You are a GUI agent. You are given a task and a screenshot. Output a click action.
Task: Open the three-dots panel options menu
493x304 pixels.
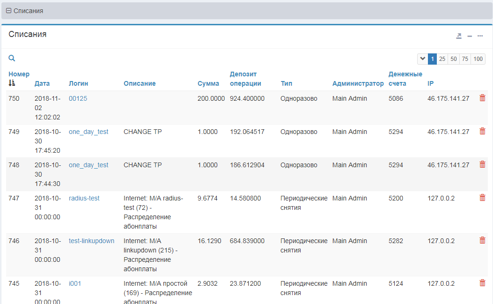tap(480, 36)
